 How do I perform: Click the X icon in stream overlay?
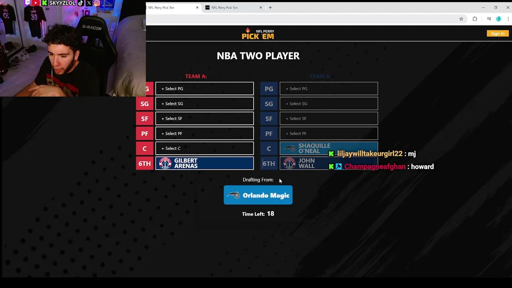89,3
